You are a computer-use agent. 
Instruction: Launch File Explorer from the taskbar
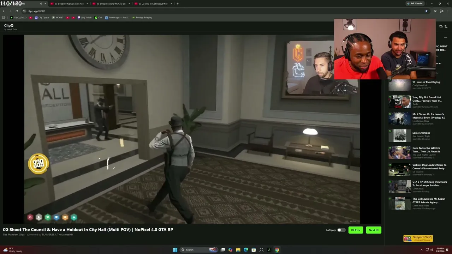tap(238, 250)
